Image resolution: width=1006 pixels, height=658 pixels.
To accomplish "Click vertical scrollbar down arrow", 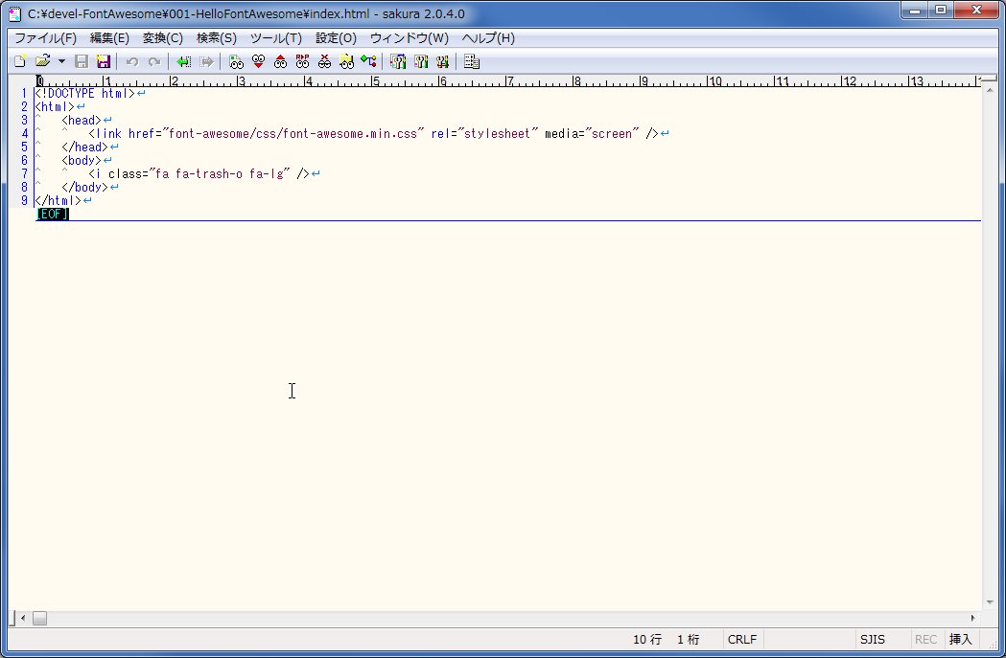I will [x=990, y=602].
